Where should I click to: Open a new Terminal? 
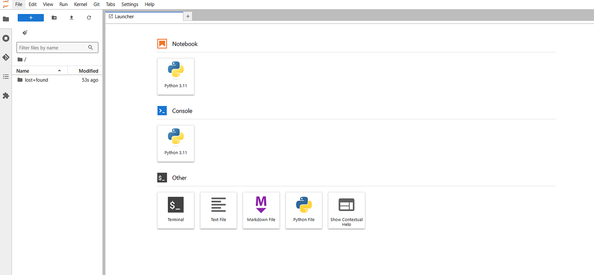pos(176,211)
